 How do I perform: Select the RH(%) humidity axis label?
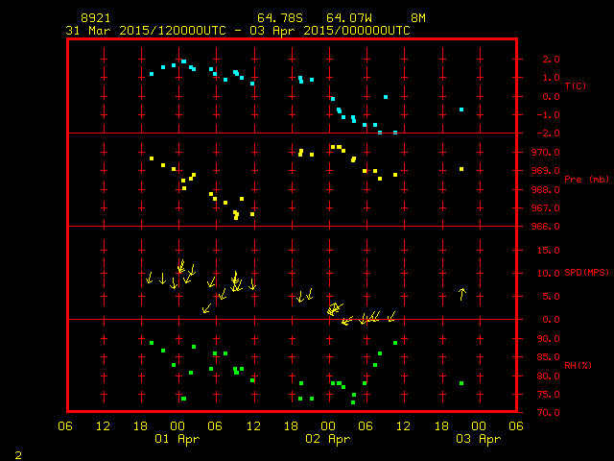point(576,365)
